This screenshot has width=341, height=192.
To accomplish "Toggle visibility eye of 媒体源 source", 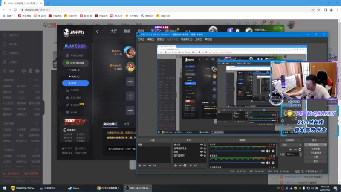I will click(x=201, y=145).
